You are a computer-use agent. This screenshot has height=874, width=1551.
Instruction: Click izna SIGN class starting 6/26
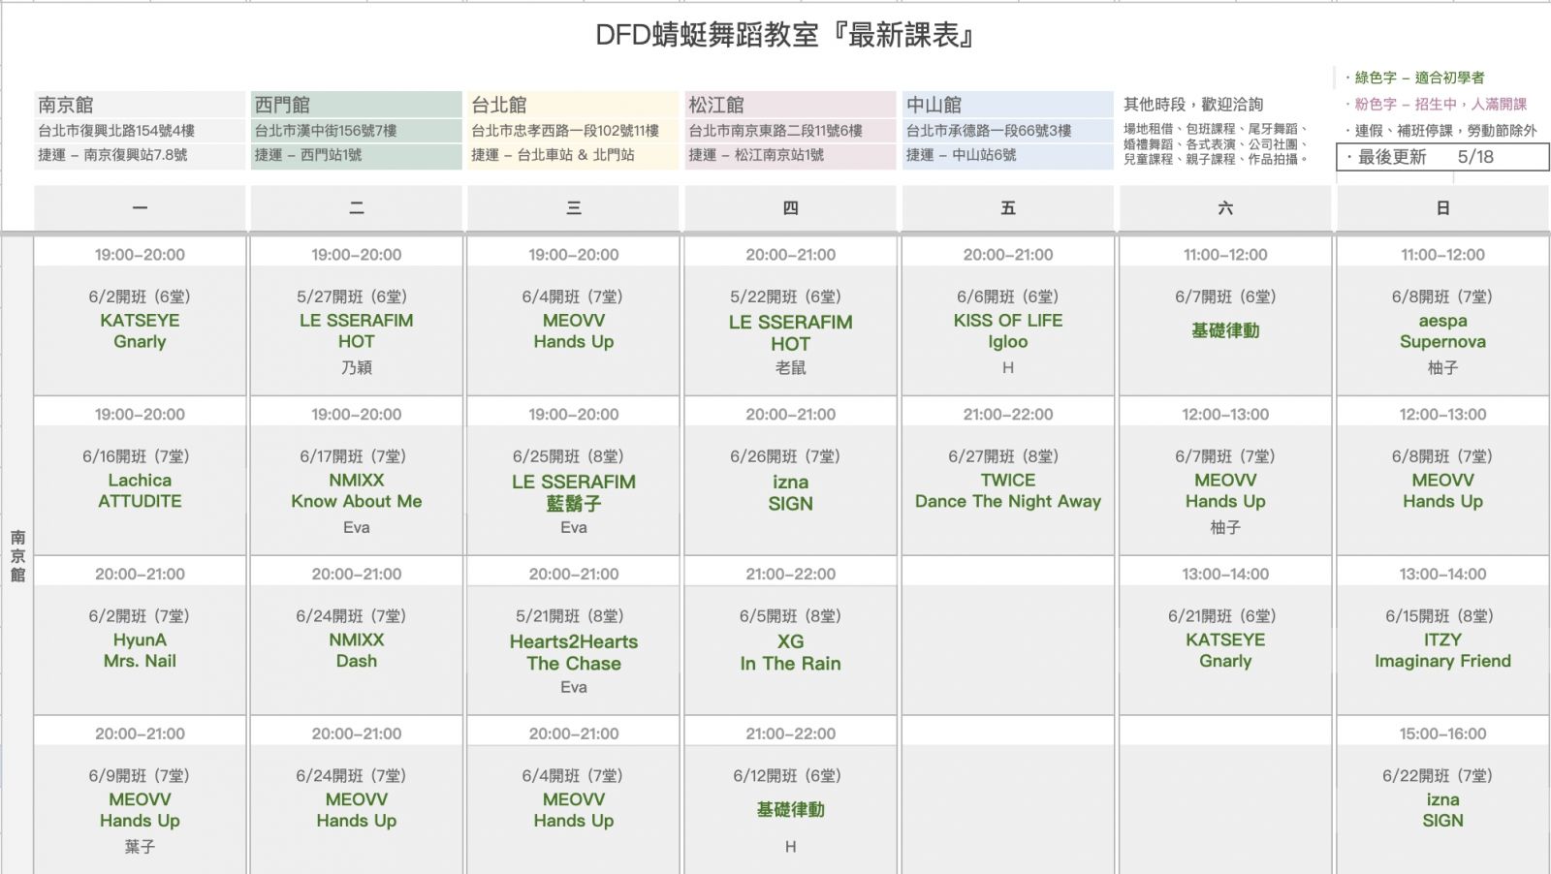[x=790, y=492]
